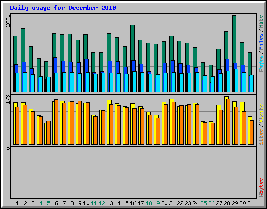Click day 2 label on x-axis

25,203
